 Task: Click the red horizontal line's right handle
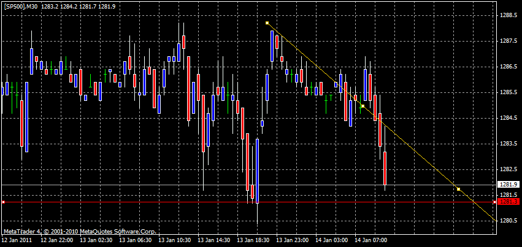pos(494,202)
